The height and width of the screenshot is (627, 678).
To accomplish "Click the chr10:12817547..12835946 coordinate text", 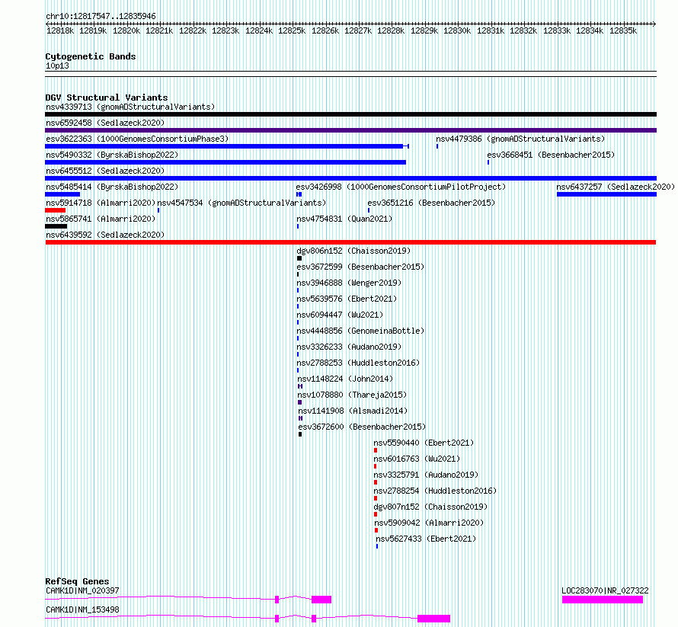I will (x=101, y=17).
